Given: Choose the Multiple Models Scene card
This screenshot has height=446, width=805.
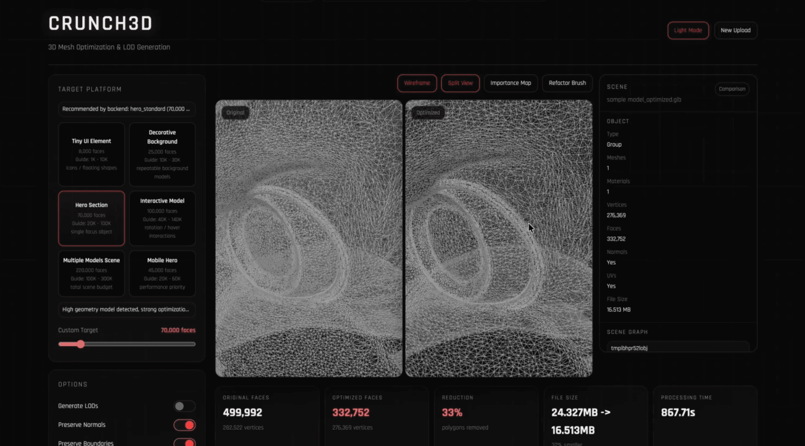Looking at the screenshot, I should (x=92, y=274).
